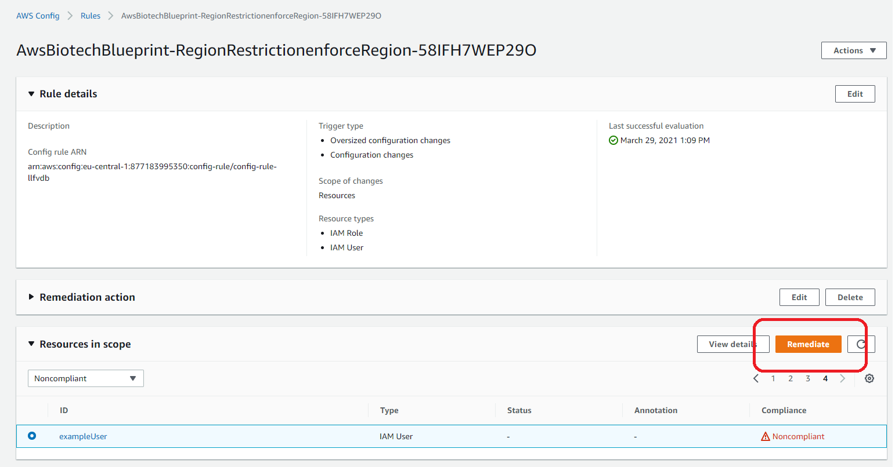Viewport: 895px width, 467px height.
Task: Collapse the Resources in scope section
Action: 31,344
